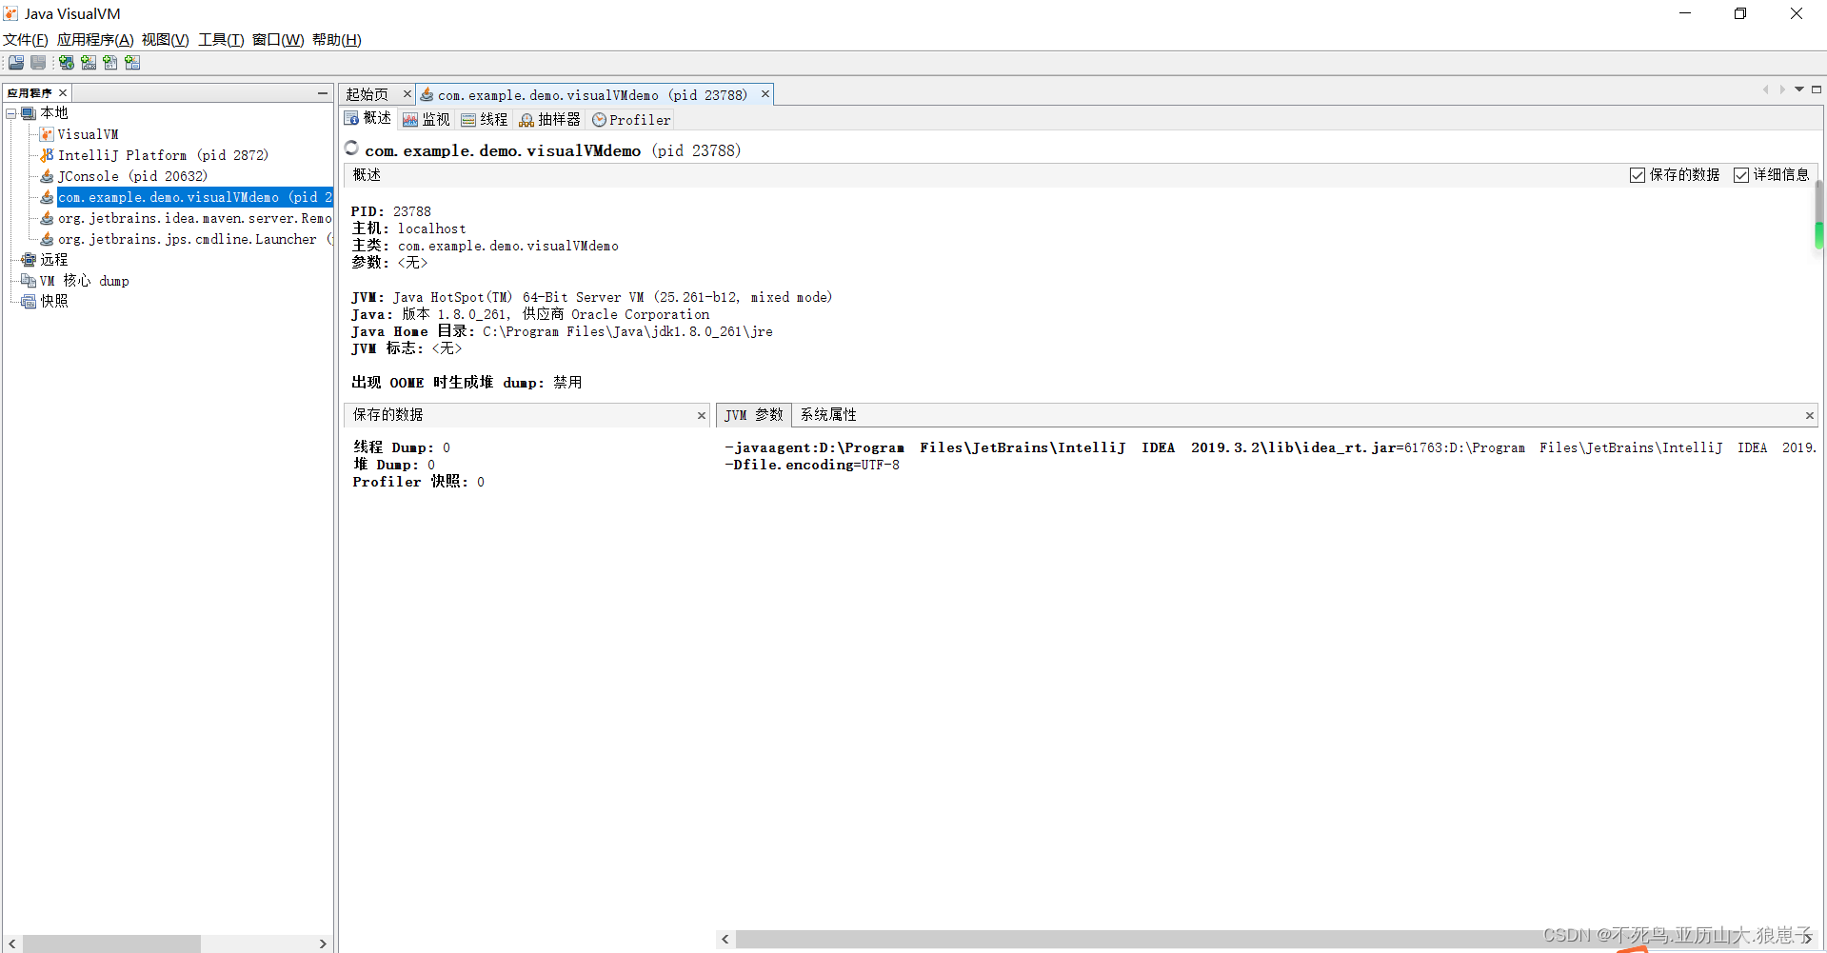
Task: Open a local snapshot file
Action: point(15,63)
